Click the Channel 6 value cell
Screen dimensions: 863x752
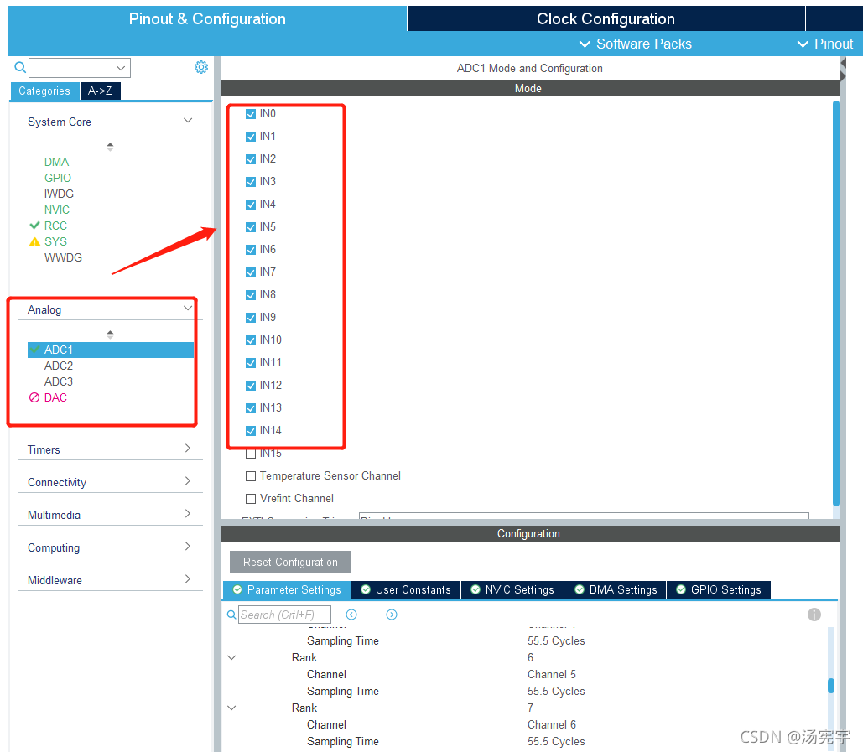(x=552, y=724)
